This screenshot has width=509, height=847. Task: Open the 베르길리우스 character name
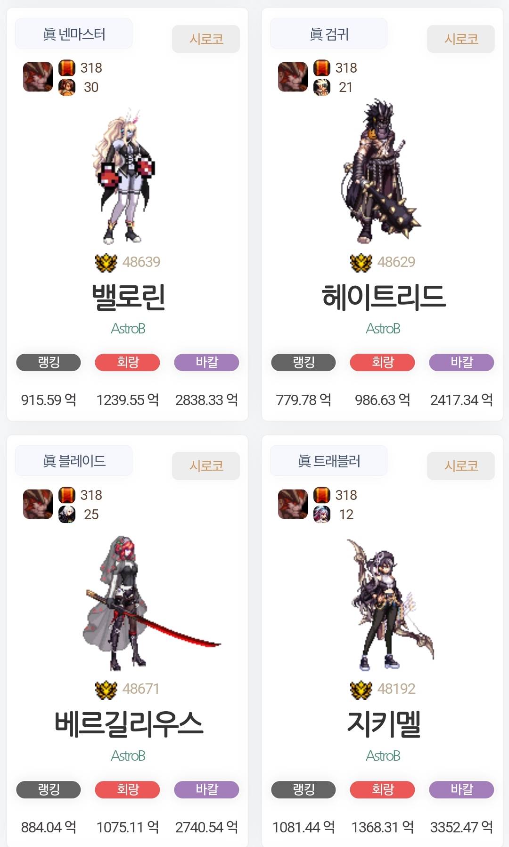click(x=128, y=724)
